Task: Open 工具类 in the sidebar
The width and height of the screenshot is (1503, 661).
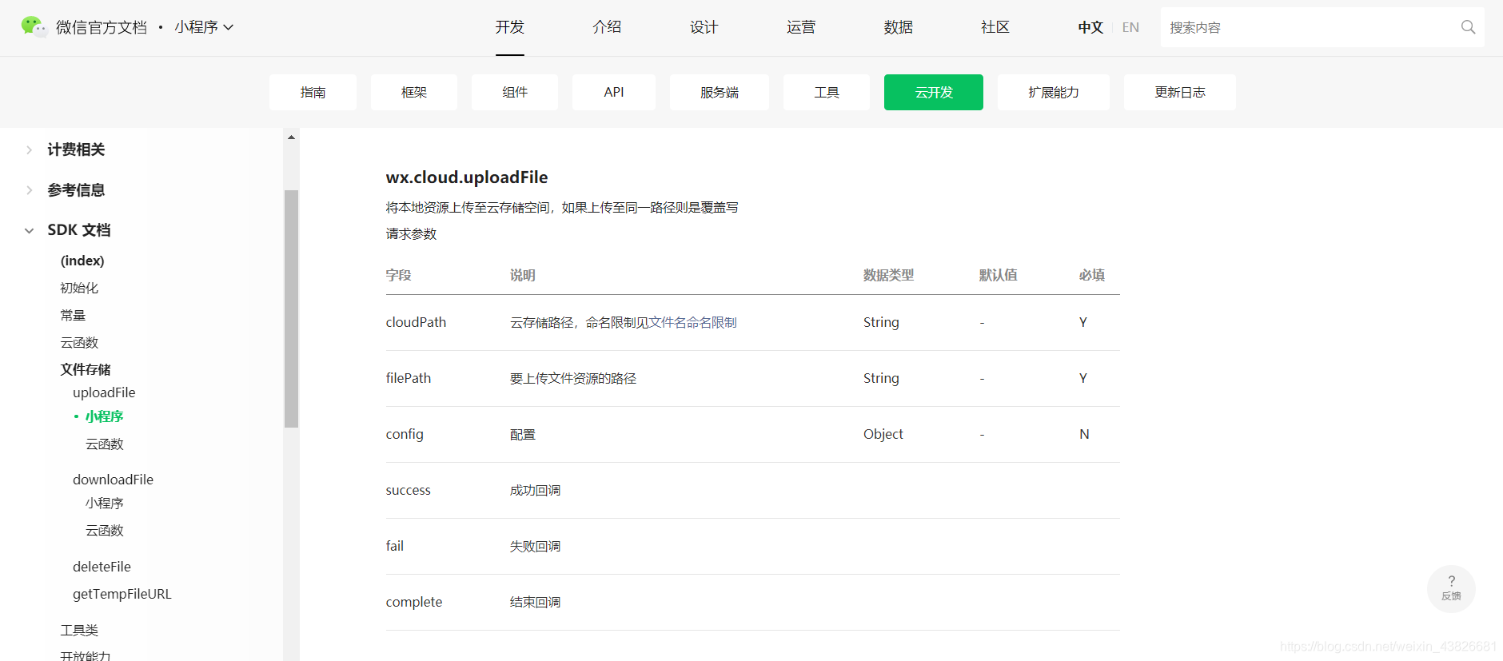Action: click(79, 630)
